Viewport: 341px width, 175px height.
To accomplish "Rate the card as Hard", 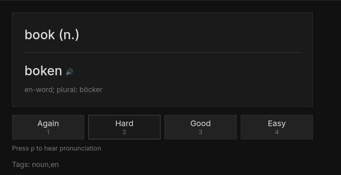I will pos(124,127).
